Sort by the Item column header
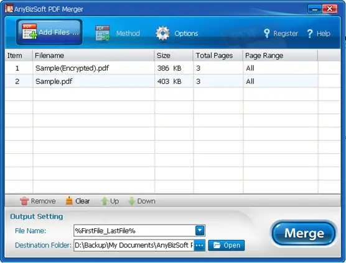Image resolution: width=346 pixels, height=263 pixels. [19, 55]
